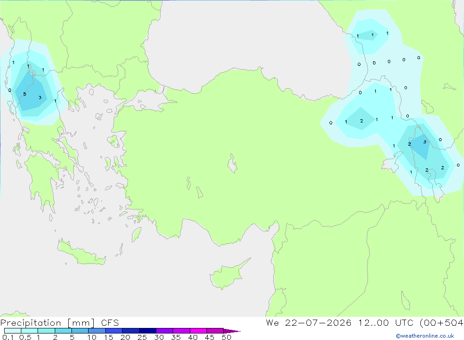
Task: Pick the 15–20 mm legend color segment
Action: pyautogui.click(x=114, y=331)
